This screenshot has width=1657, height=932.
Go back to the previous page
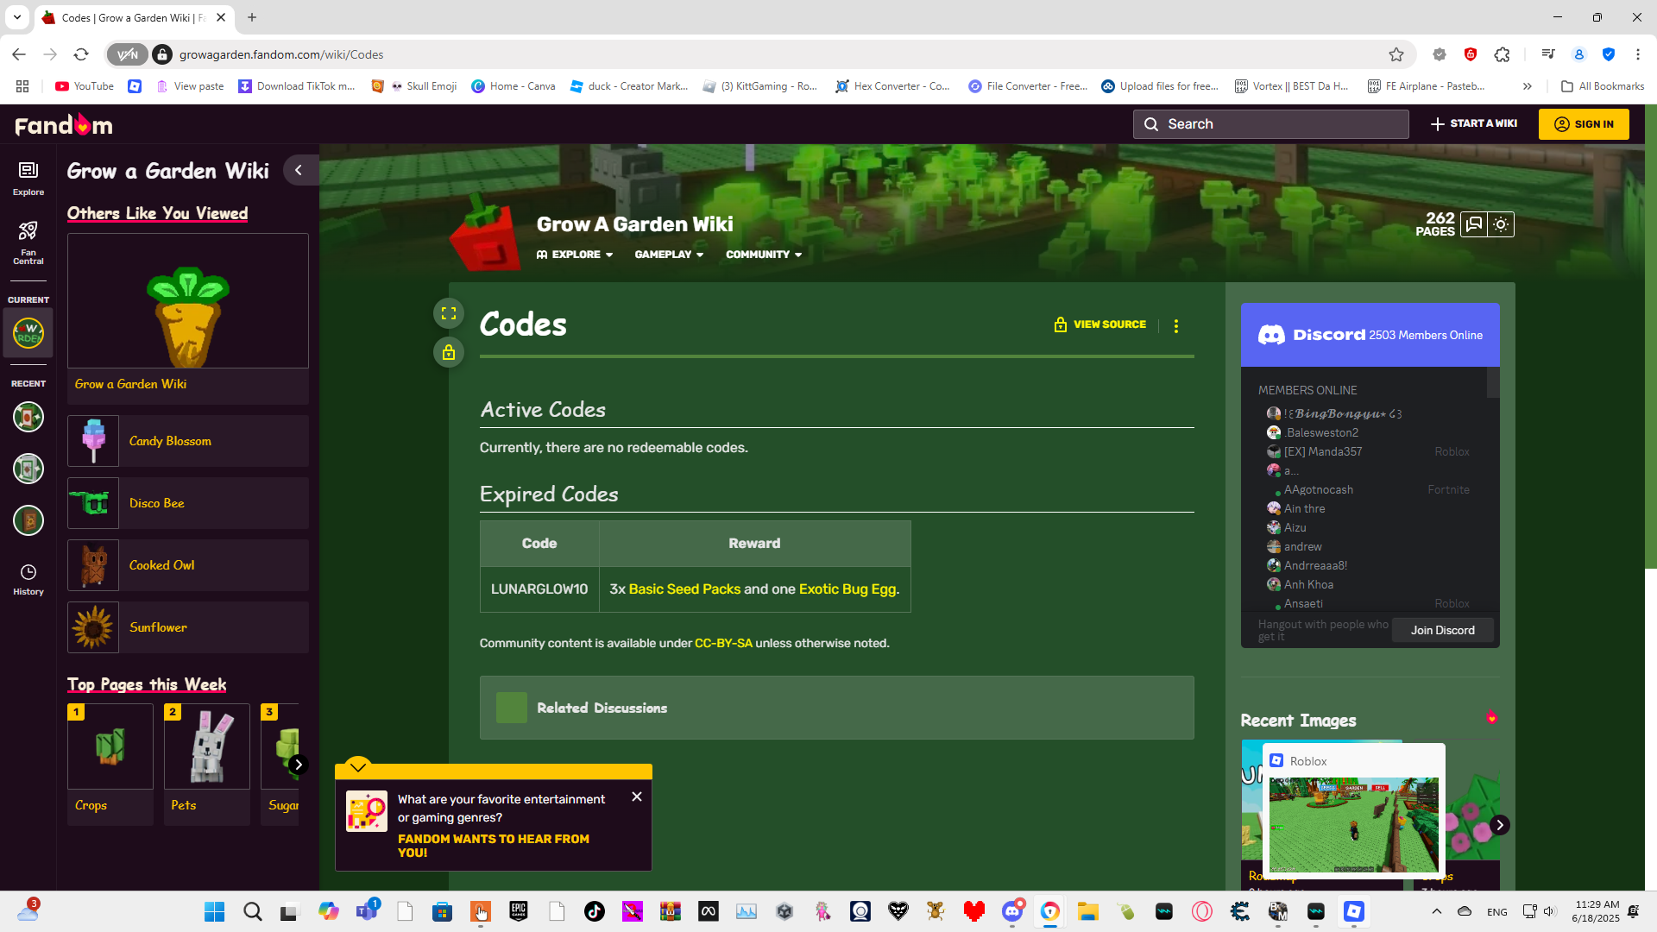(19, 54)
